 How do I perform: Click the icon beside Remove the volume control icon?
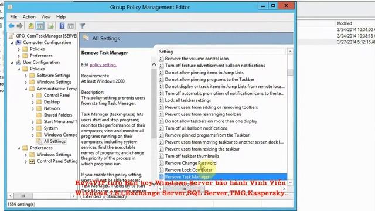coord(162,59)
